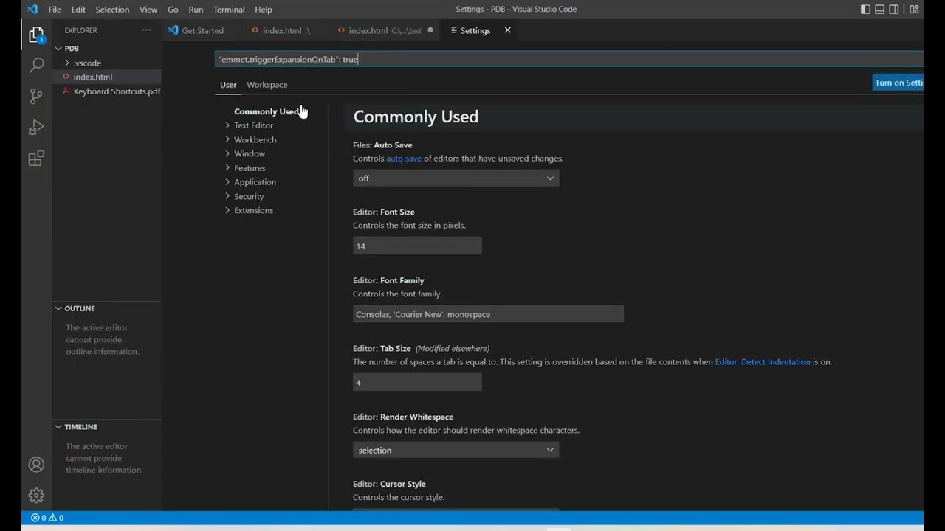
Task: Click the Keyboard Shortcuts.pdf file icon
Action: [66, 91]
